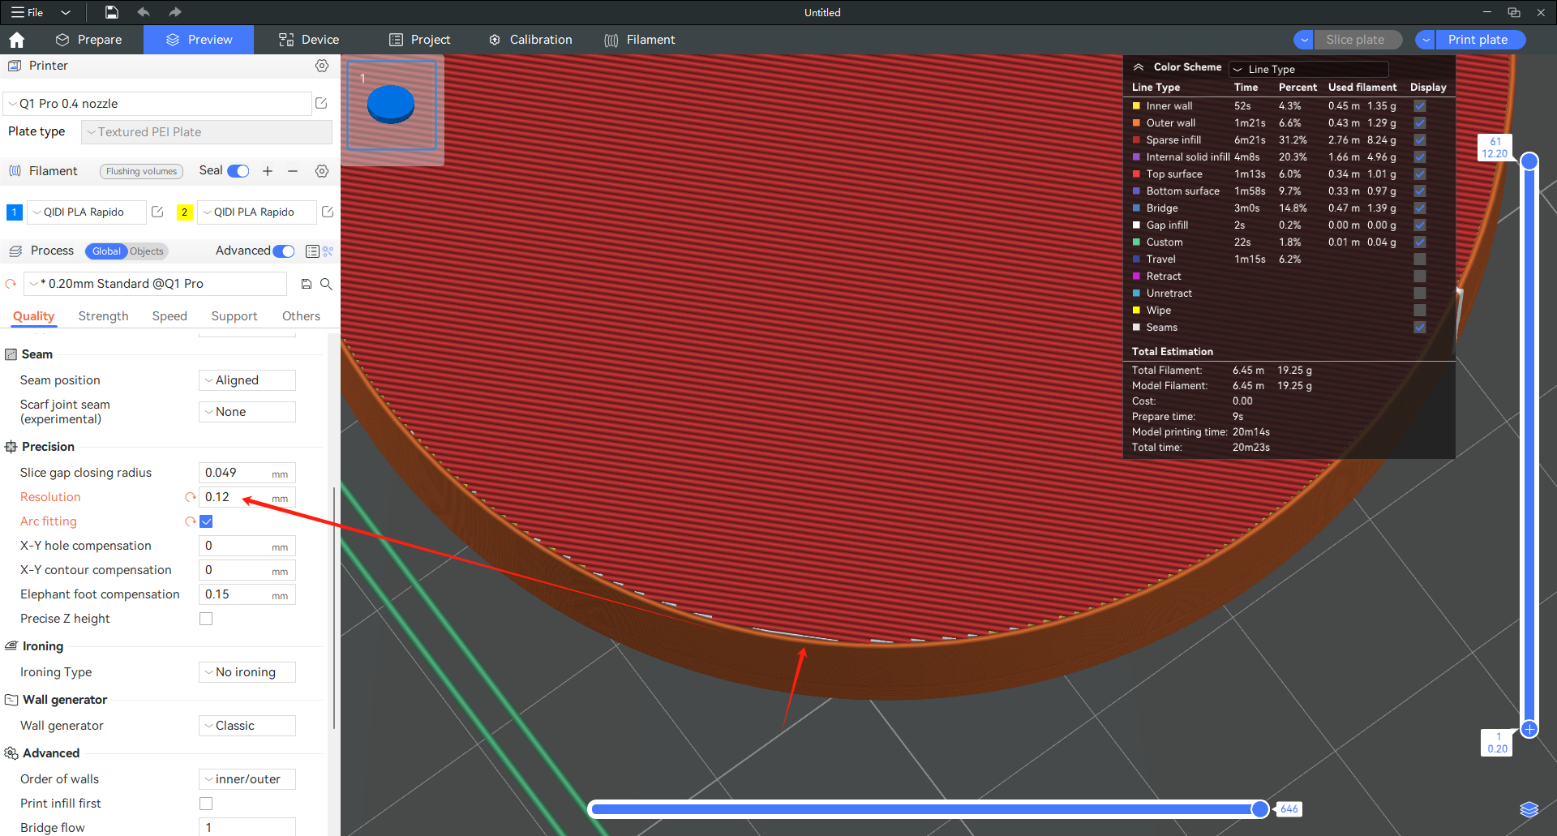Viewport: 1557px width, 836px height.
Task: Open the Ironing Type dropdown
Action: (247, 672)
